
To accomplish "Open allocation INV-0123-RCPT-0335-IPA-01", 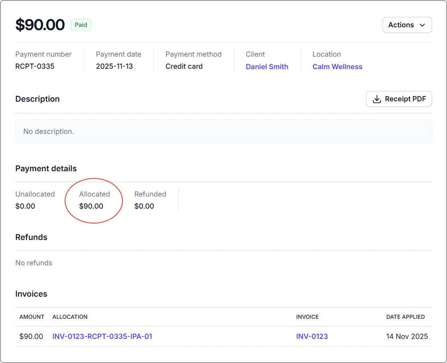I will tap(102, 336).
